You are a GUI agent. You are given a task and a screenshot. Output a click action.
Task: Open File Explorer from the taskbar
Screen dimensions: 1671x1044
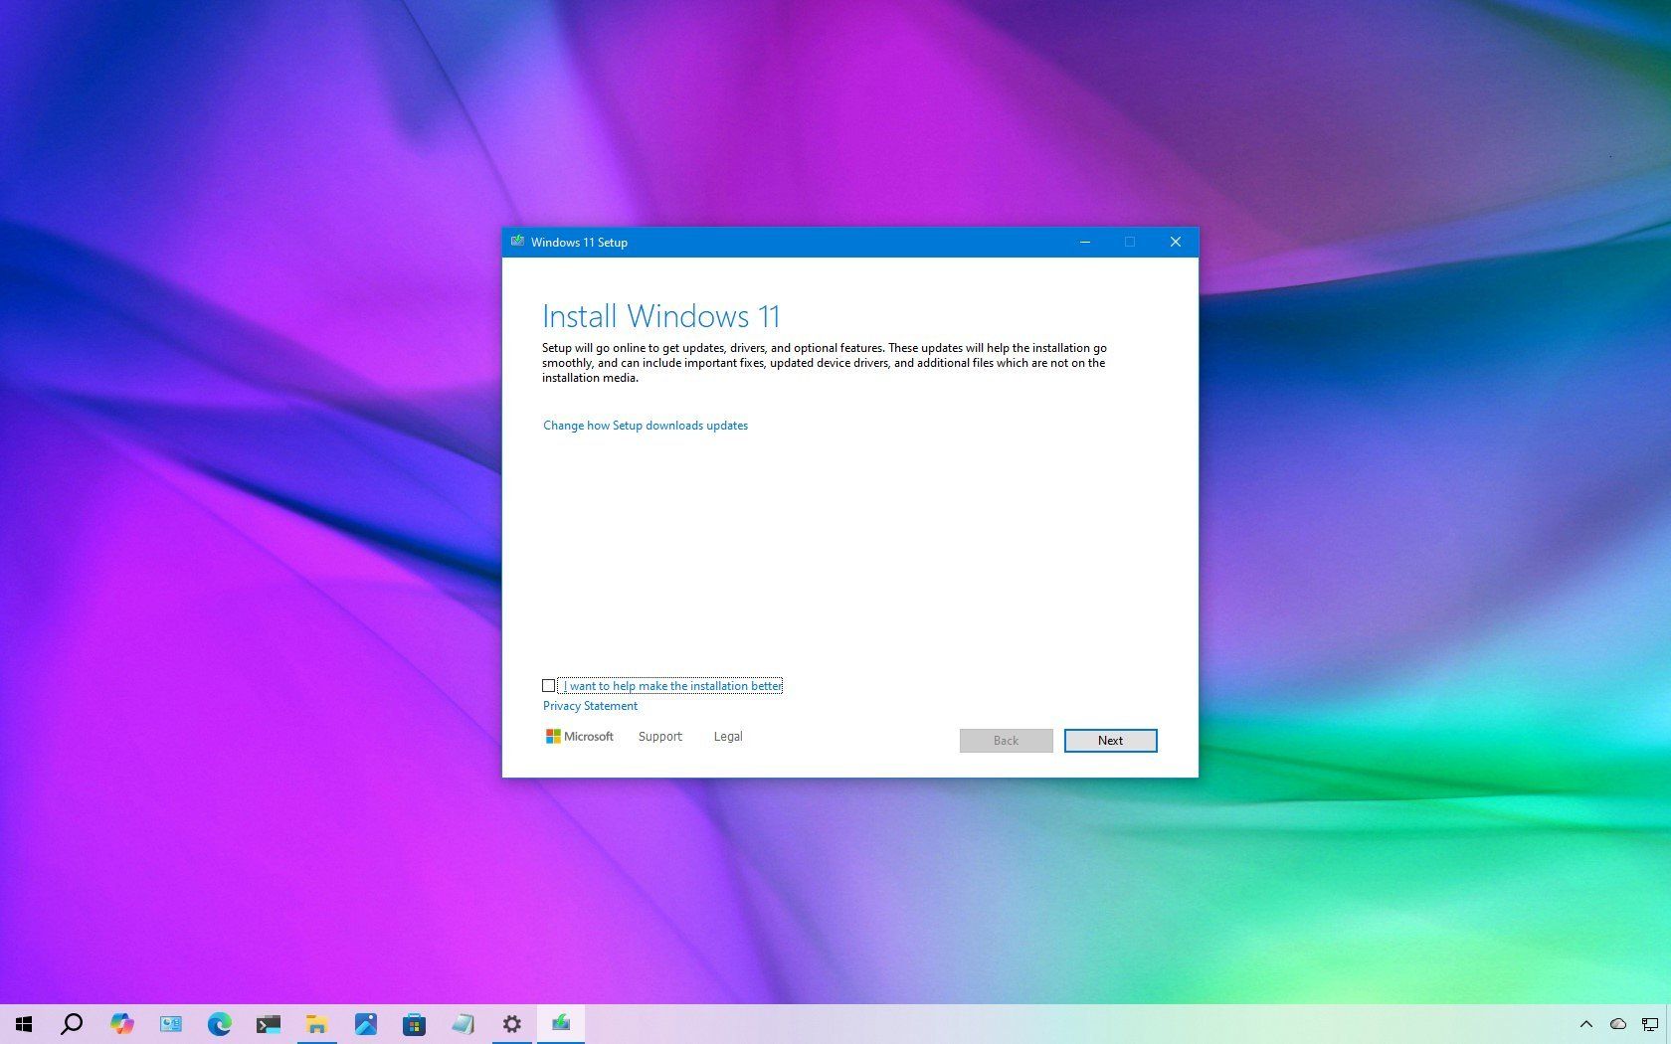[317, 1024]
